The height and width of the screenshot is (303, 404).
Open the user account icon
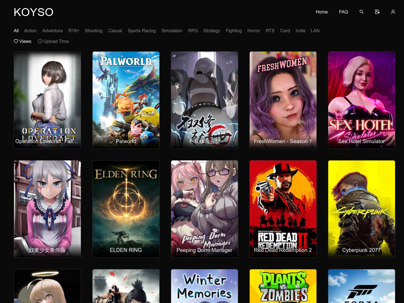tap(393, 12)
